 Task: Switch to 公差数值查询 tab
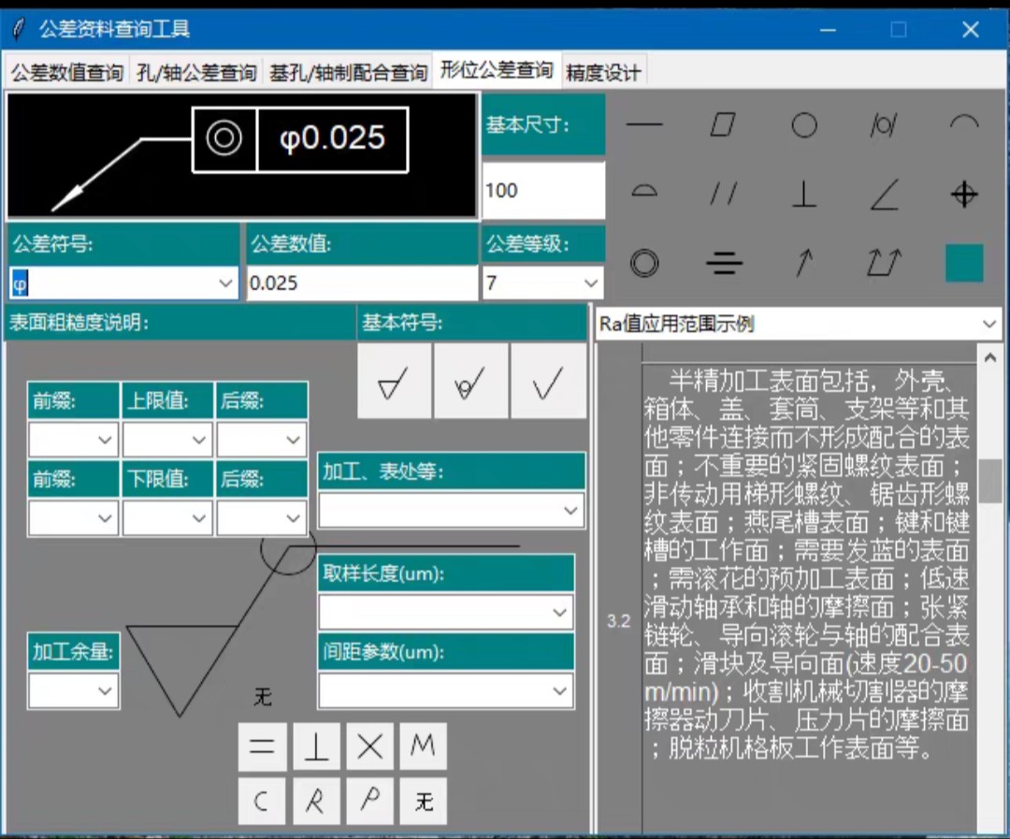pyautogui.click(x=67, y=72)
